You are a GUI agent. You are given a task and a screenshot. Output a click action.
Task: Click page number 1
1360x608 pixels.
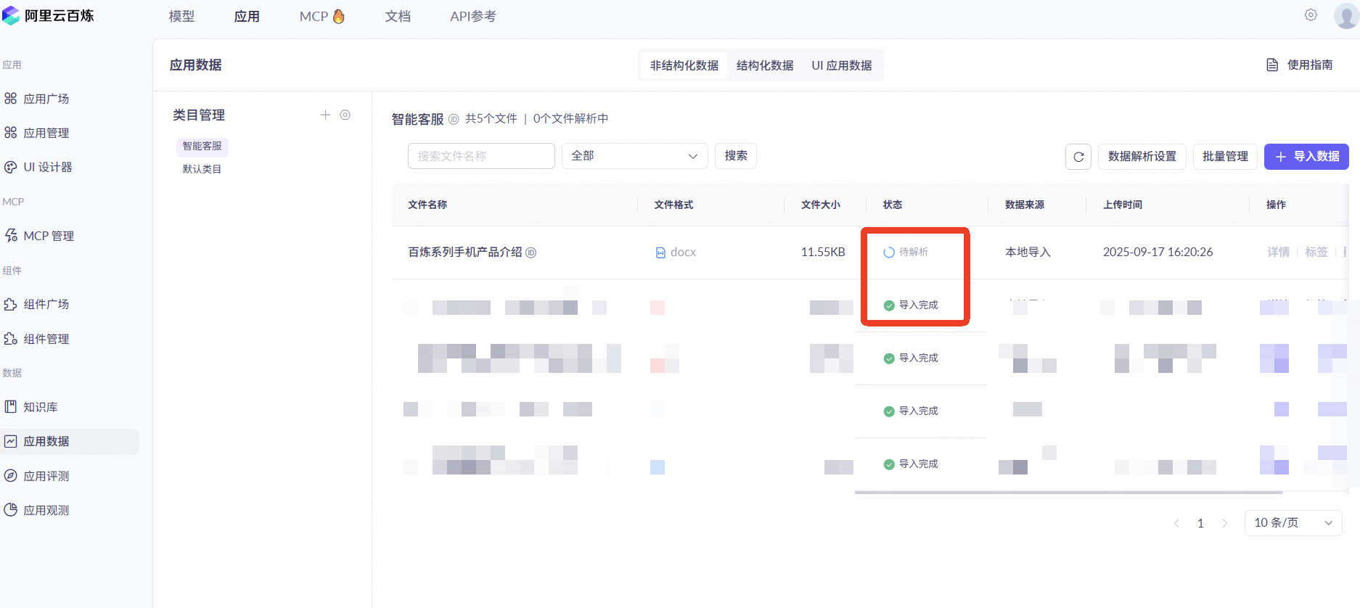1200,523
